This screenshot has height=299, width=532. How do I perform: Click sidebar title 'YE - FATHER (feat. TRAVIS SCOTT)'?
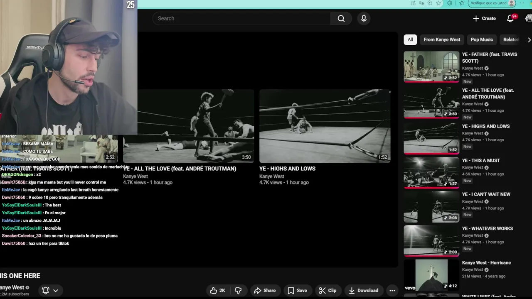tap(490, 58)
